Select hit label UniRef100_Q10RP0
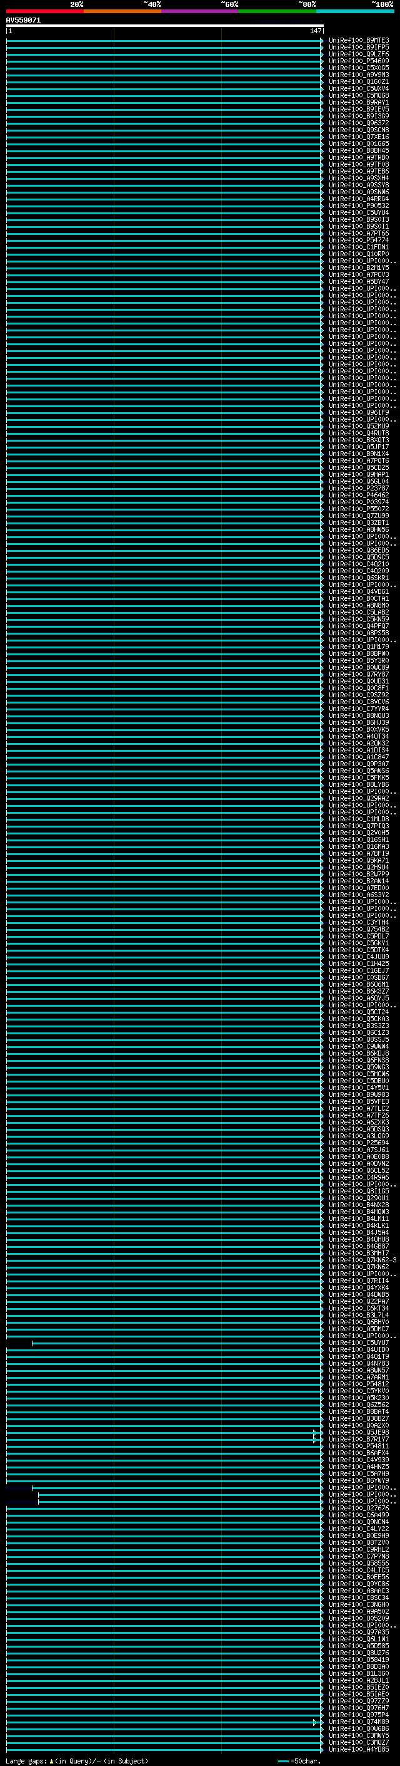The image size is (400, 1766). 359,254
